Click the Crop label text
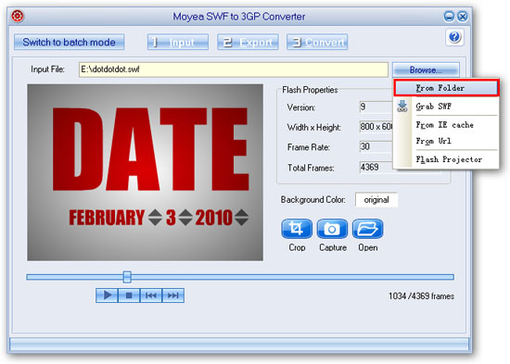This screenshot has width=510, height=364. click(297, 247)
